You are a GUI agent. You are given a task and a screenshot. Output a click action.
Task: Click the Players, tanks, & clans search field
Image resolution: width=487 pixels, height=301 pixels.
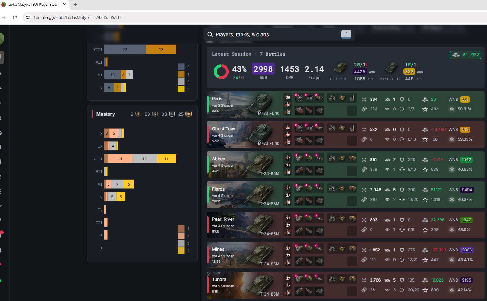point(279,34)
